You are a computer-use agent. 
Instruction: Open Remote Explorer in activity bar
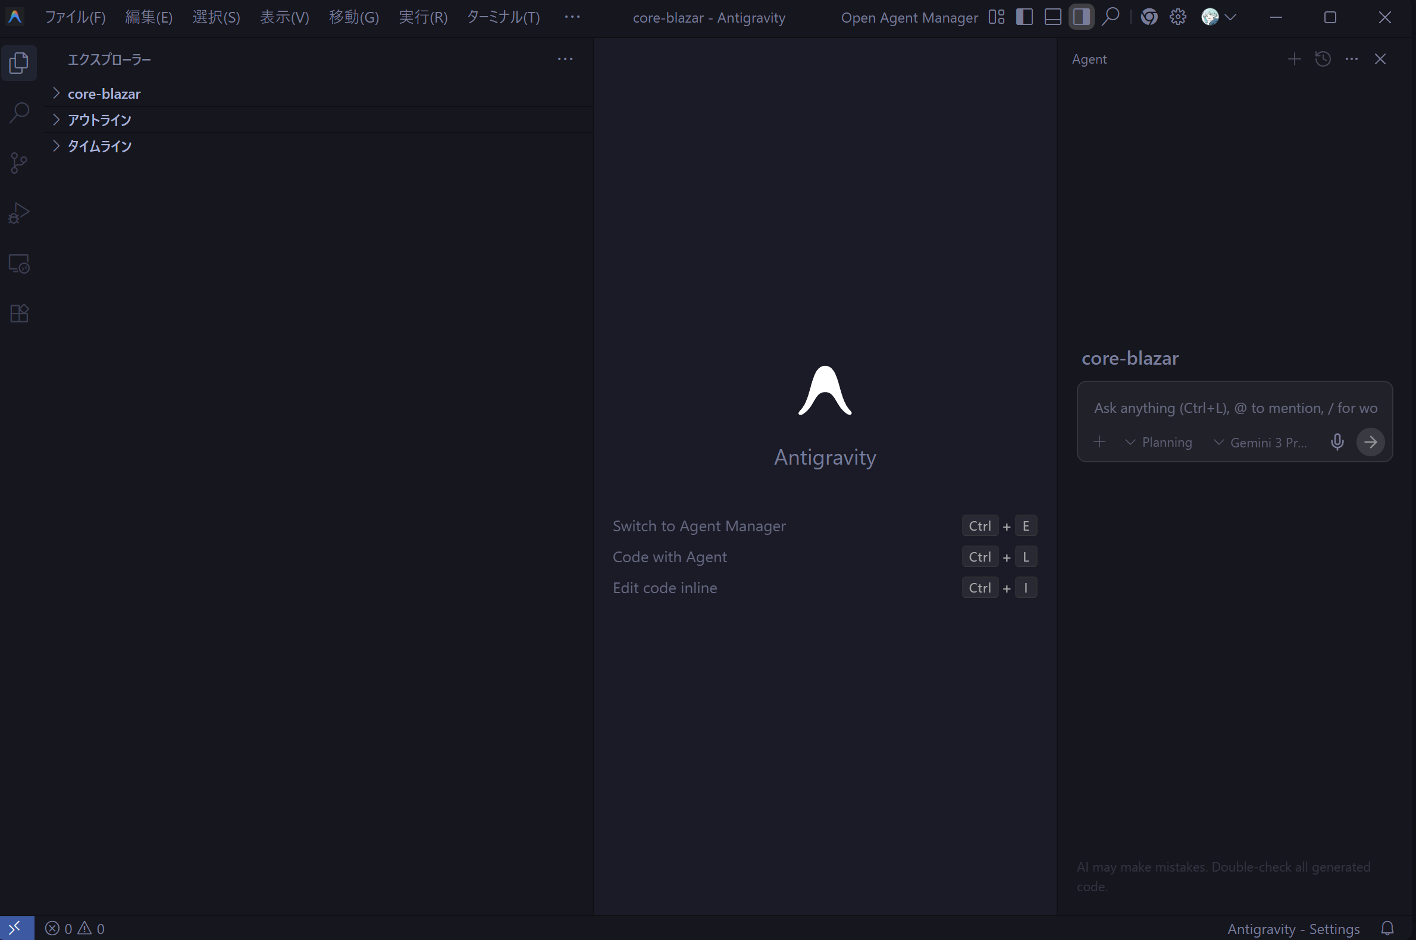(x=19, y=263)
